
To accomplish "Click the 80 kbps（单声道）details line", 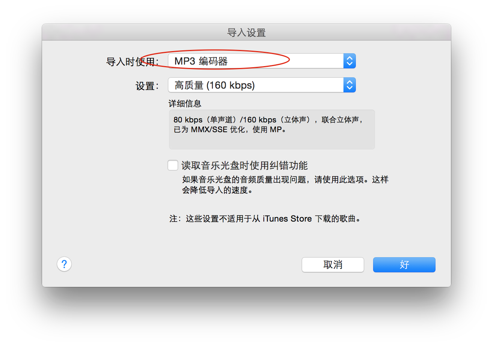I will coord(269,120).
